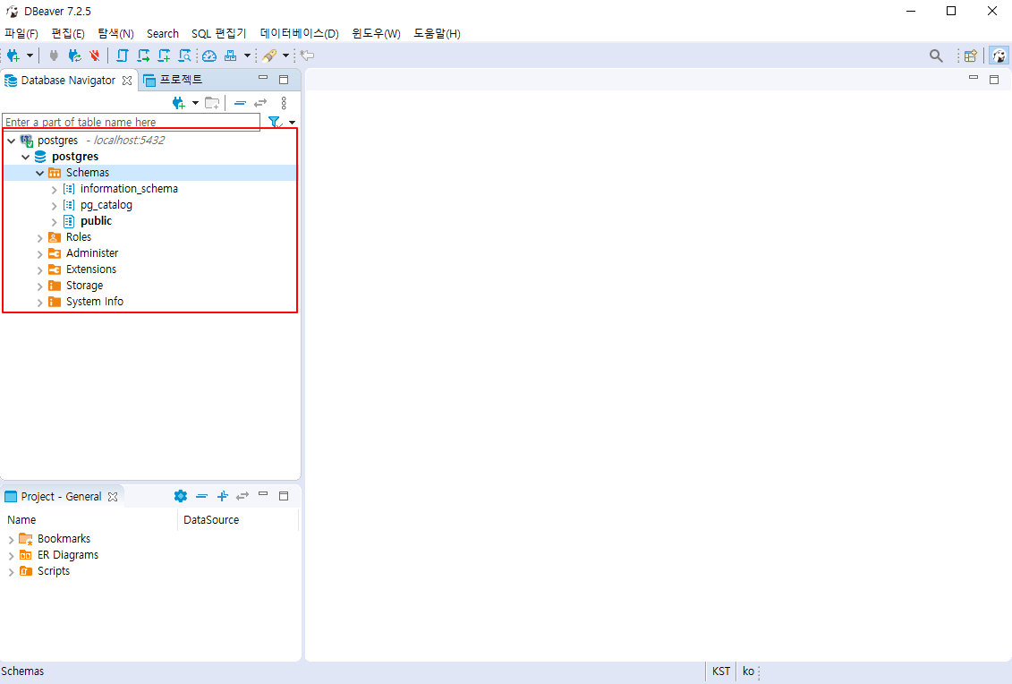Click the red Disconnect plug icon

95,56
